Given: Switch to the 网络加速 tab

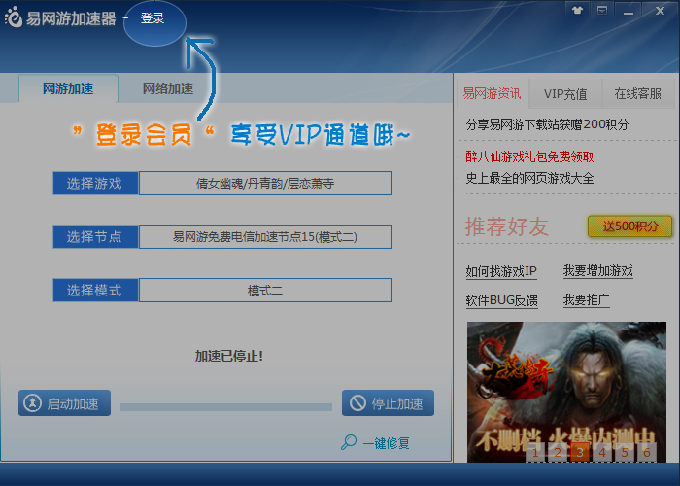Looking at the screenshot, I should (x=167, y=88).
